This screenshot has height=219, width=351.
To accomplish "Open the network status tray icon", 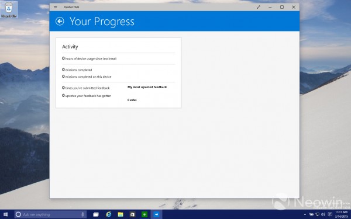I will [317, 214].
